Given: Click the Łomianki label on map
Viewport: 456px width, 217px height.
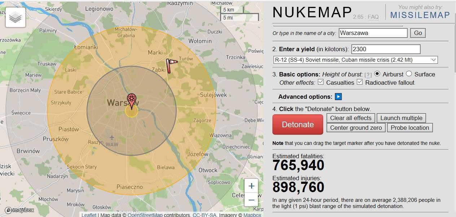Looking at the screenshot, I should (x=86, y=47).
